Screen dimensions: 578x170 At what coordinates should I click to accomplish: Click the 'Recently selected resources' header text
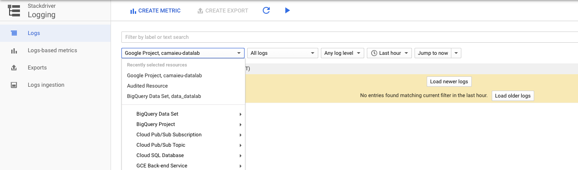pos(157,65)
